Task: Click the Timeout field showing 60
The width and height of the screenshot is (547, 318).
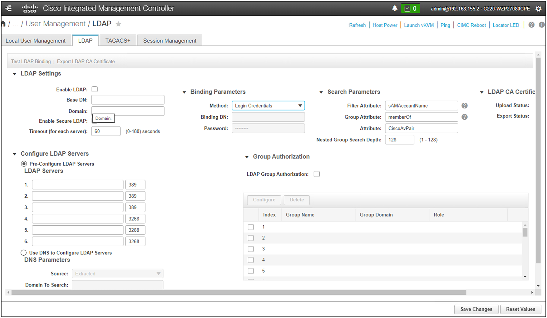Action: (106, 131)
